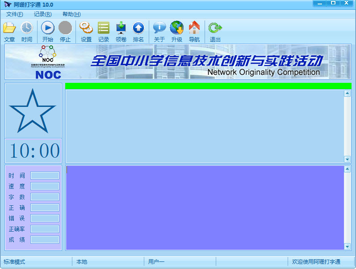Click the 升级 upgrade globe icon
The width and height of the screenshot is (356, 269).
(176, 28)
